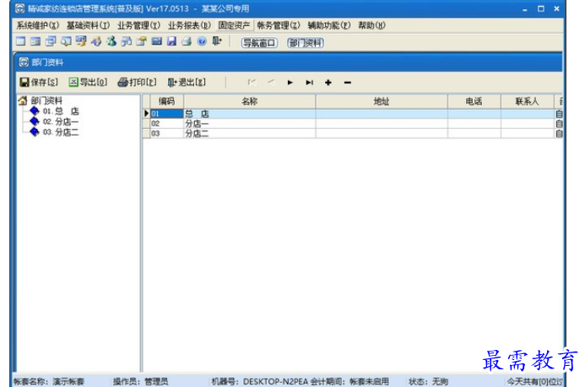
Task: Close the panel via 退出[E]
Action: [187, 83]
